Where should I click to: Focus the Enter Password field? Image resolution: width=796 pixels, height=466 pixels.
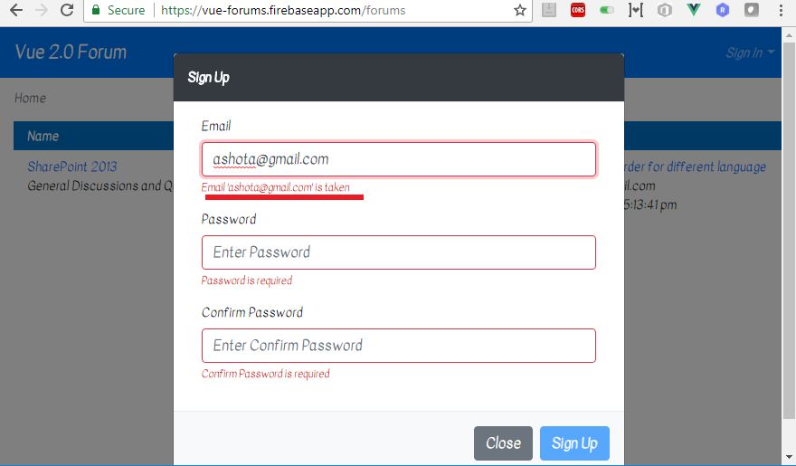(x=399, y=252)
